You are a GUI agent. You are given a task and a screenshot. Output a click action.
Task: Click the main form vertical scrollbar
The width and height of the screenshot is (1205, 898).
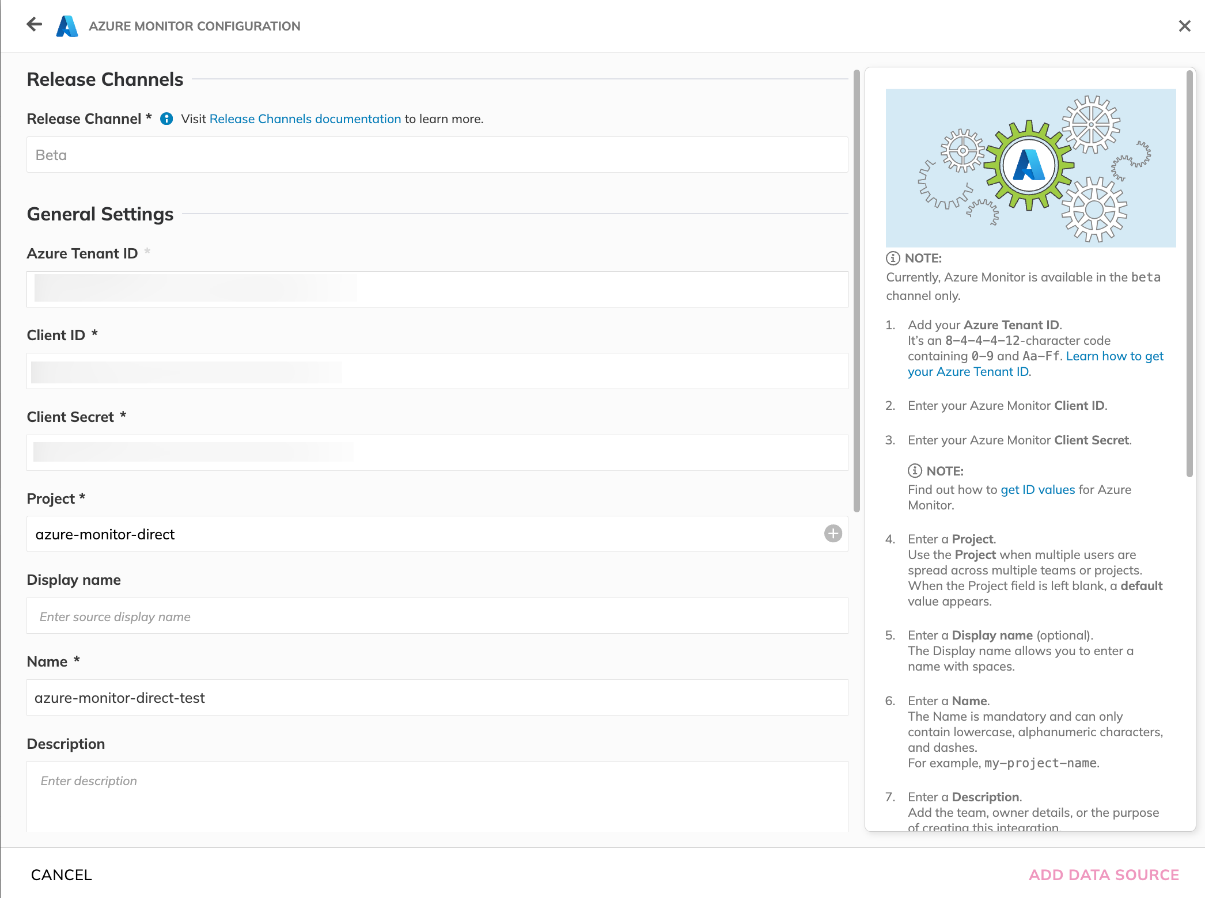pos(857,291)
